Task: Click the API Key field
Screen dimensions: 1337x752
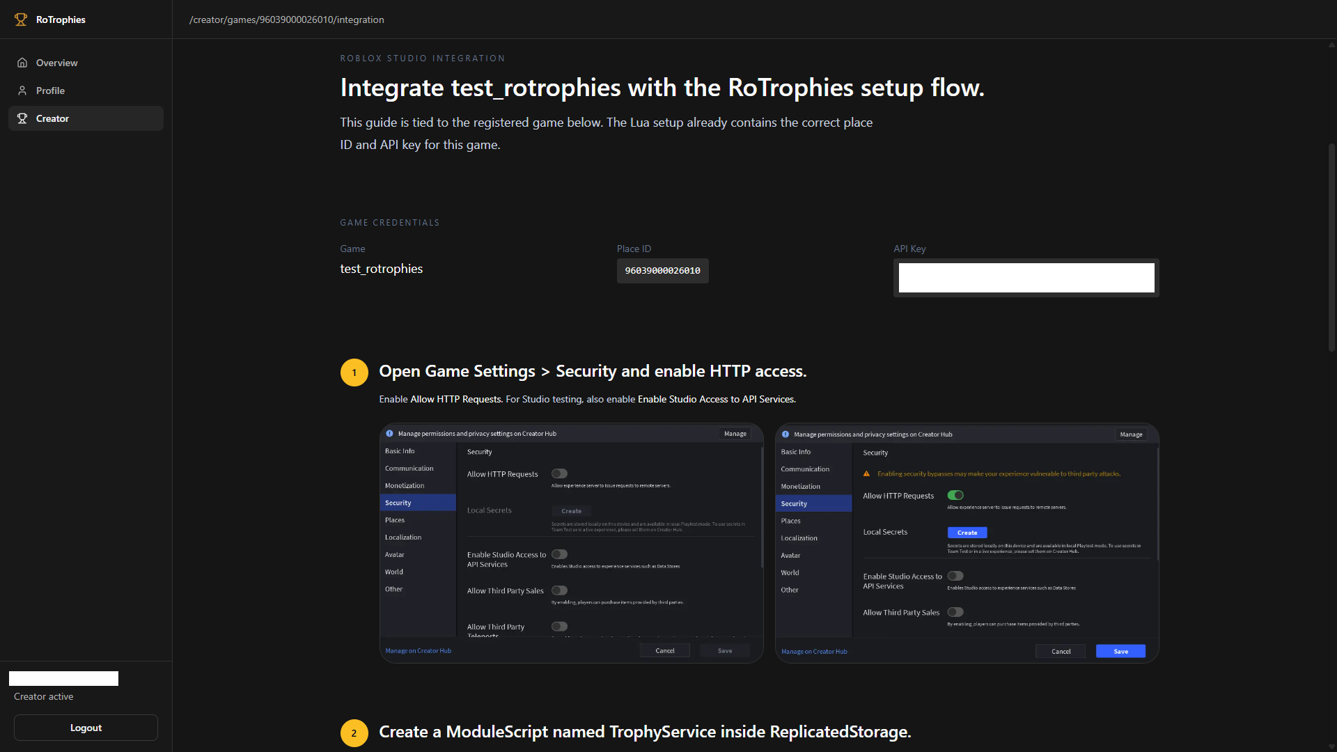Action: 1026,278
